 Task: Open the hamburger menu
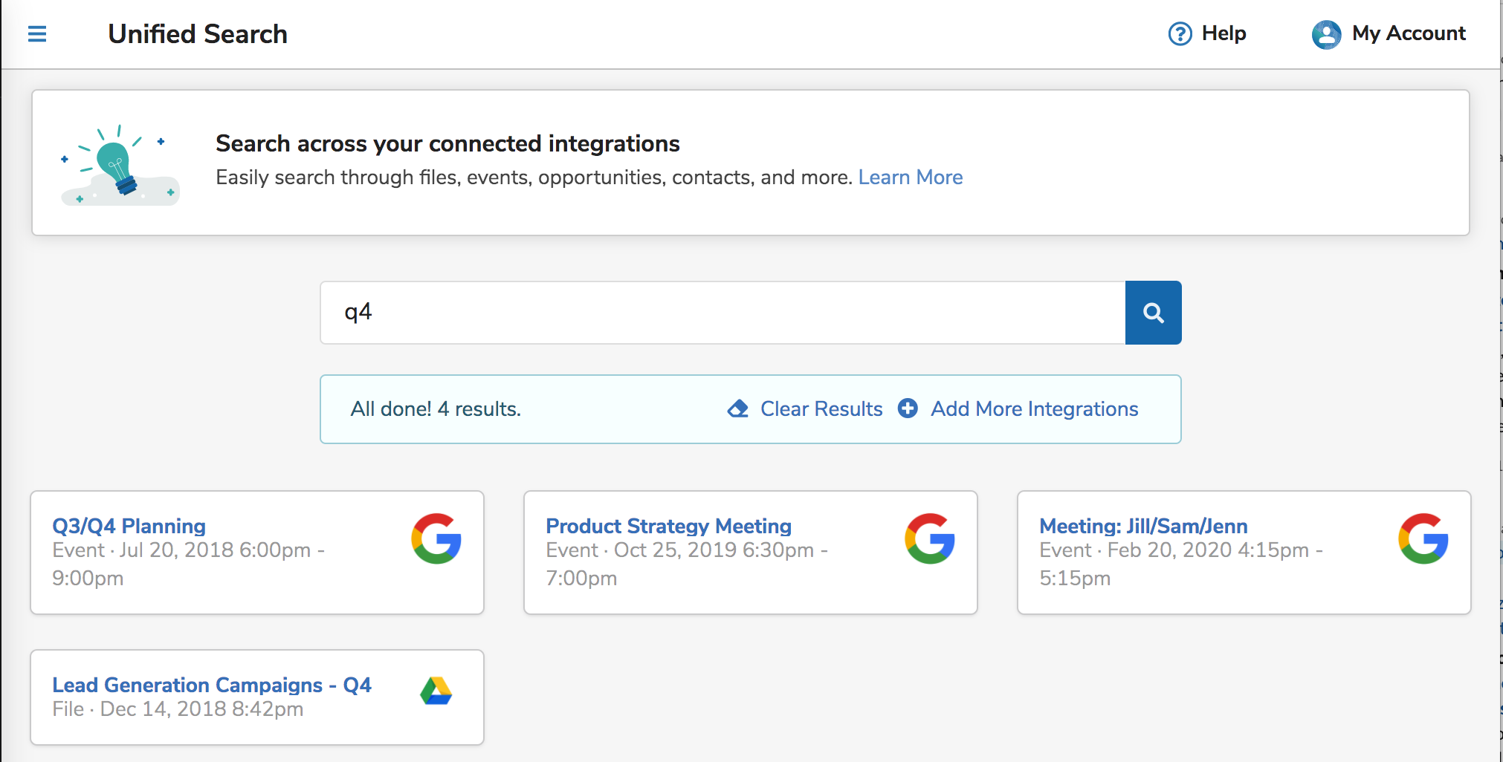[x=37, y=34]
